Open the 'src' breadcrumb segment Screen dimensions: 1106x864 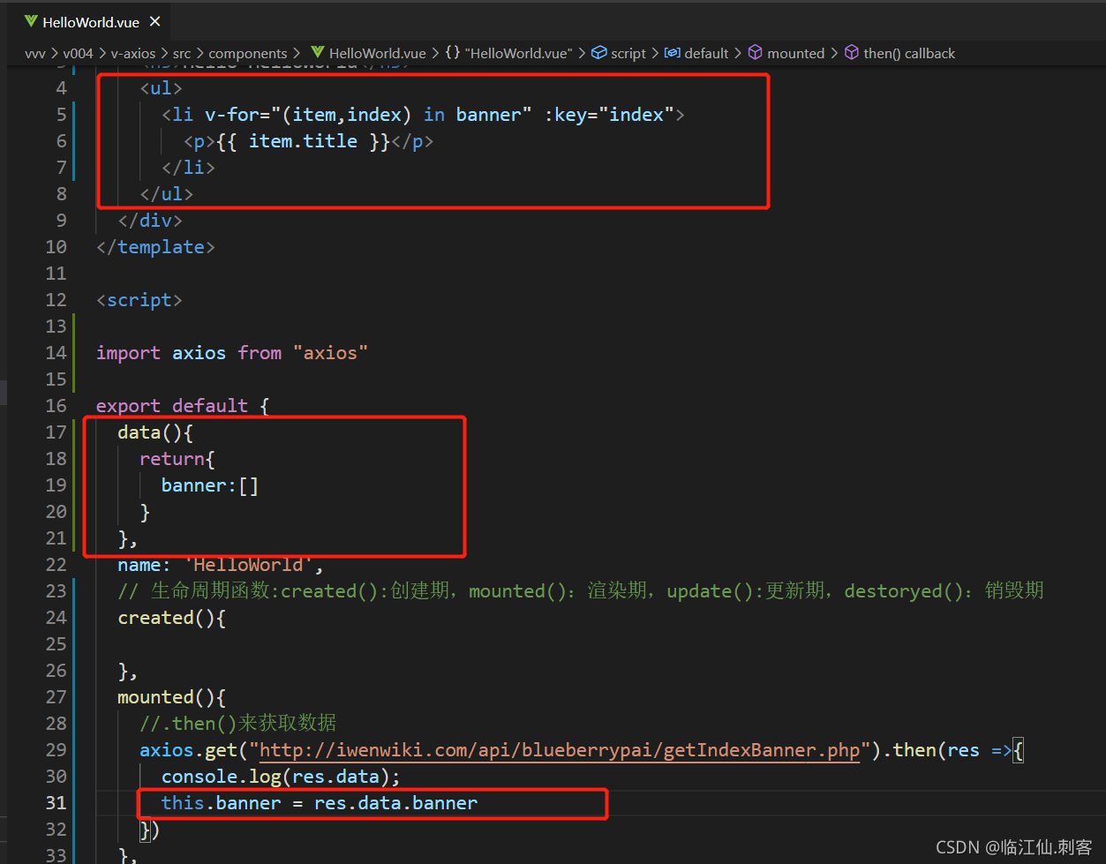(182, 53)
